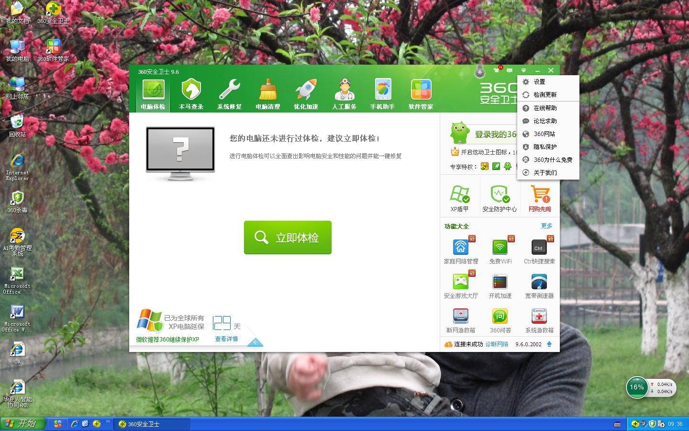Select 360安全卫士 desktop shortcut
The height and width of the screenshot is (431, 689).
pos(53,13)
